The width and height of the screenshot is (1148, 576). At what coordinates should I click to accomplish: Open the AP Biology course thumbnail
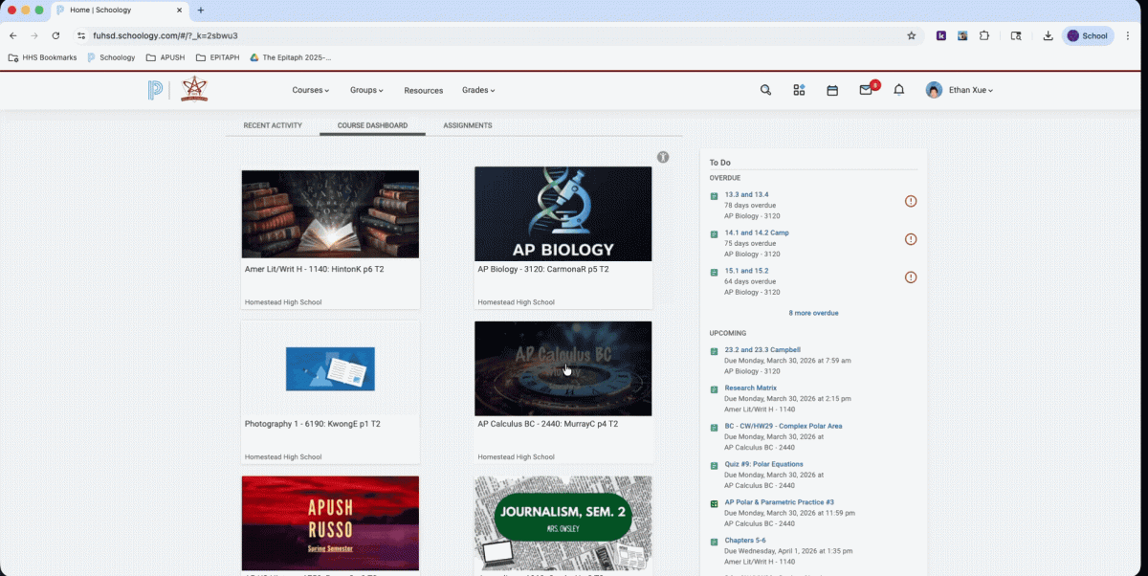click(x=563, y=214)
